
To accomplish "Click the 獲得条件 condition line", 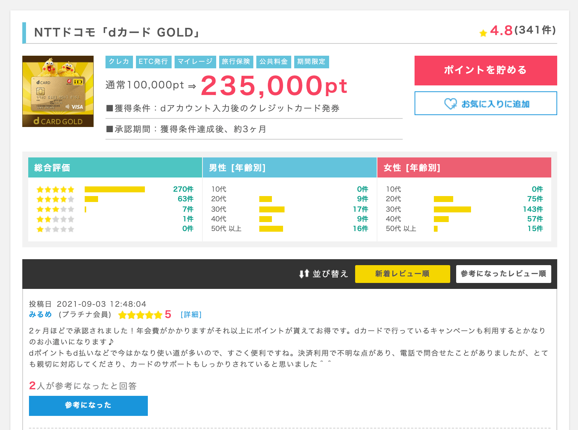I will click(x=223, y=108).
